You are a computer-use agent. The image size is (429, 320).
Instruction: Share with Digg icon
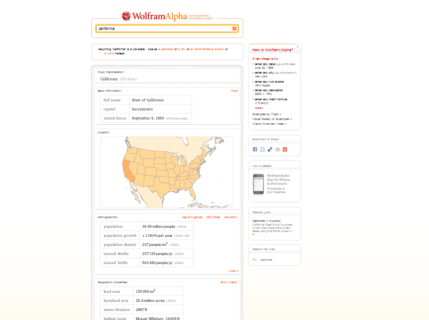point(277,149)
